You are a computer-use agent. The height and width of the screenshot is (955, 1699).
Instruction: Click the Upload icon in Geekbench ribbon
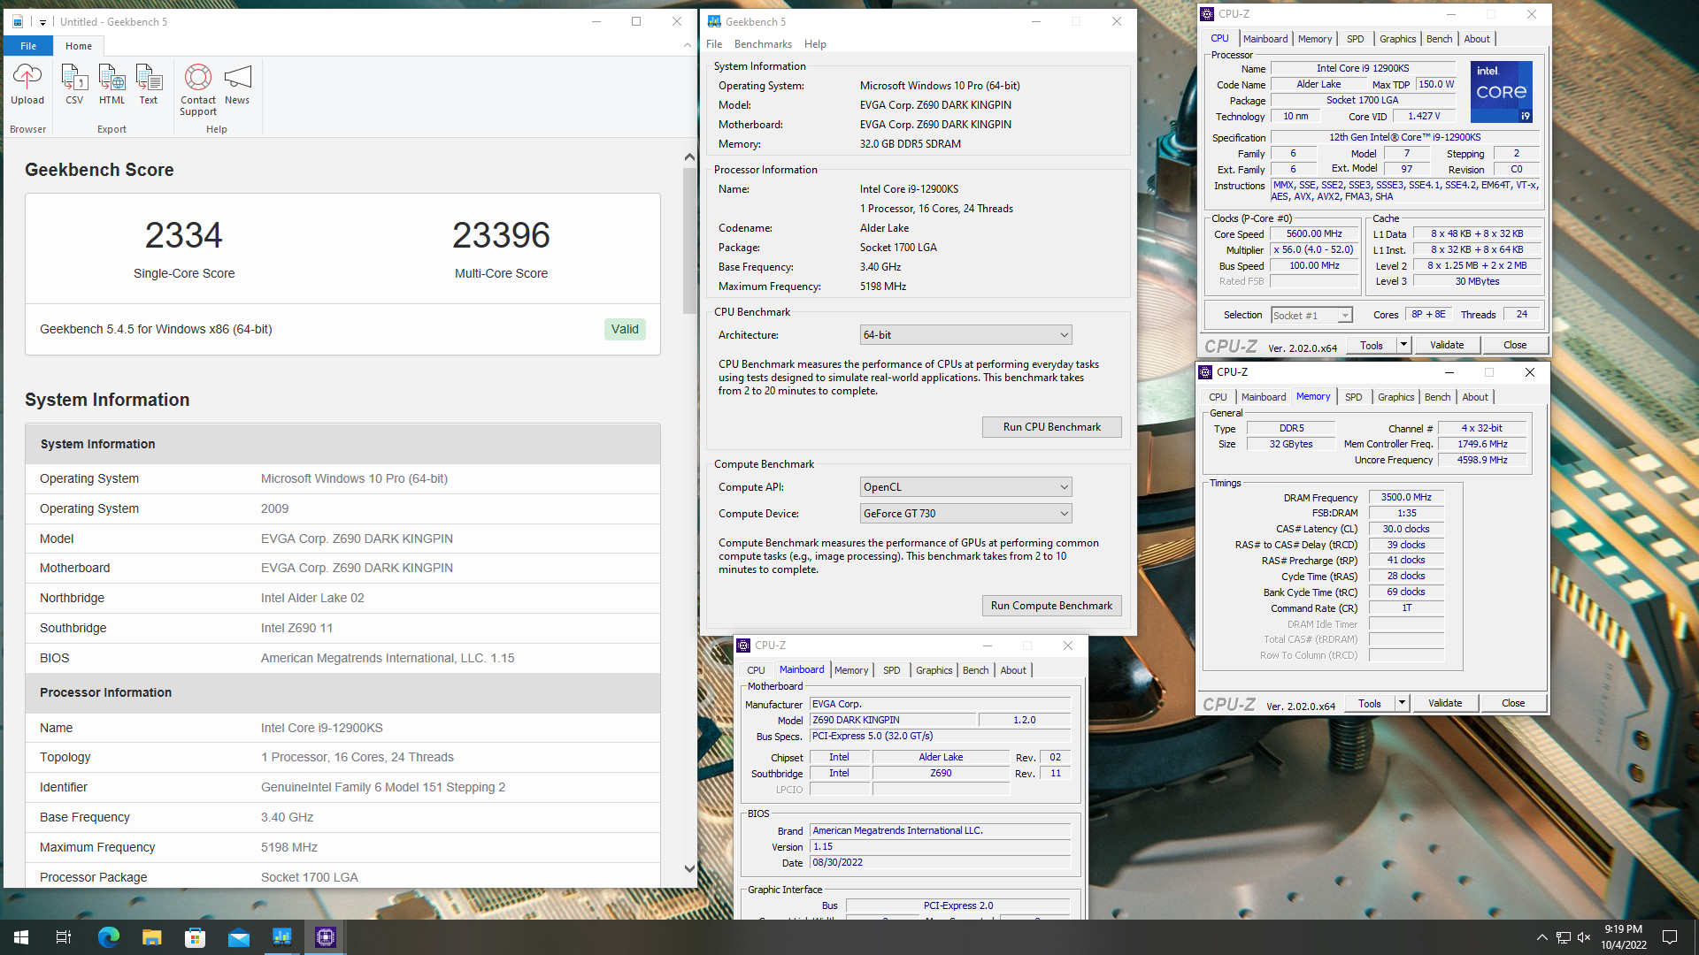27,85
